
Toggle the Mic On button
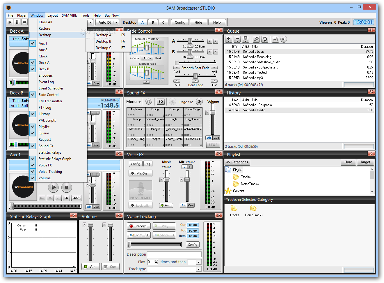click(140, 173)
